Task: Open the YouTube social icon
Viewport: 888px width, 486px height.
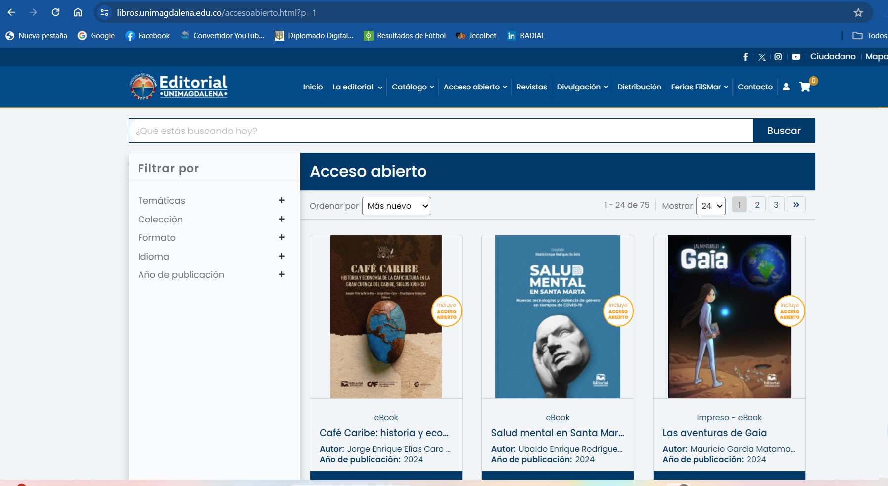Action: (796, 57)
